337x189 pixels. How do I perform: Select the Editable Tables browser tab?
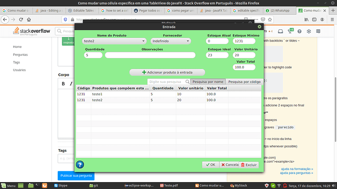(x=82, y=11)
